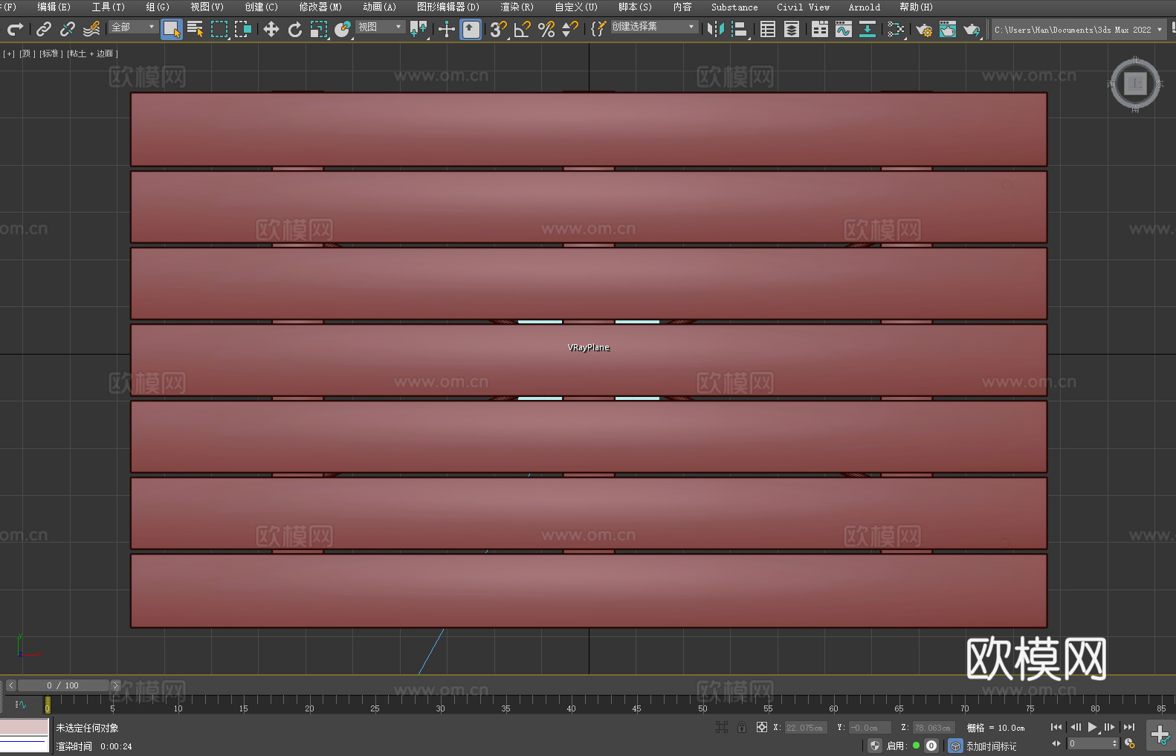The image size is (1176, 756).
Task: Open the Schematic View nodes icon
Action: pyautogui.click(x=896, y=29)
